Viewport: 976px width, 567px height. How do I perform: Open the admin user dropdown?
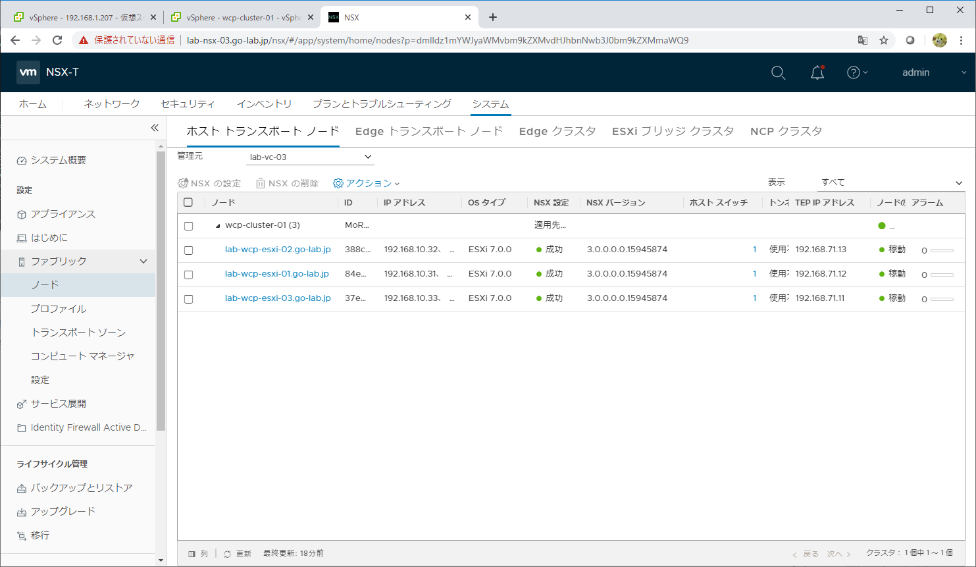click(x=934, y=72)
